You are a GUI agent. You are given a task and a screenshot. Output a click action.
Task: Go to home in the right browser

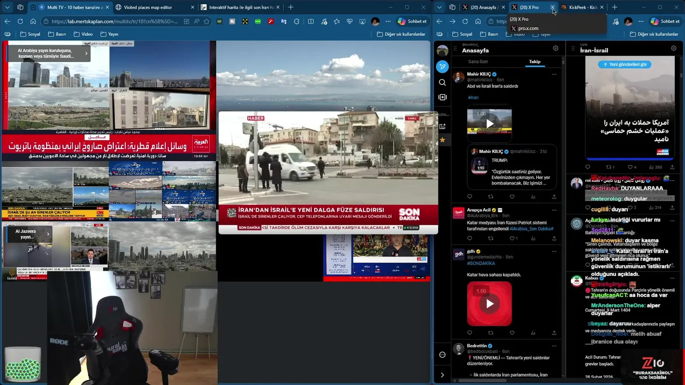(478, 21)
